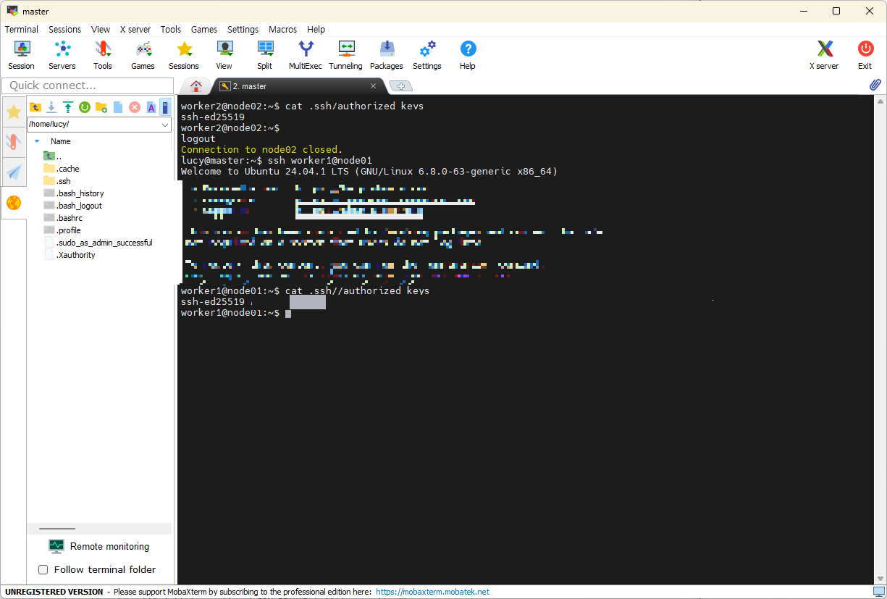
Task: Click the Remote monitoring button label
Action: [109, 546]
